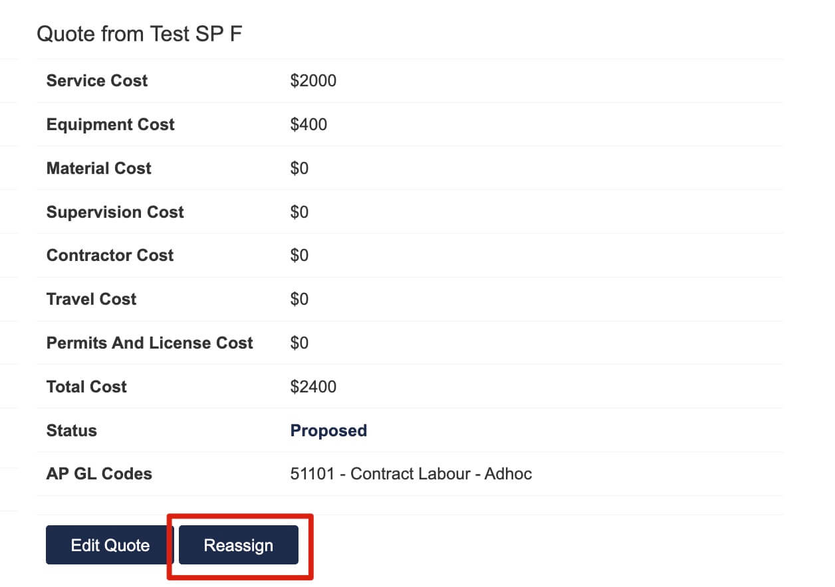The image size is (835, 587).
Task: Select the Permits And License Cost label
Action: pos(150,343)
